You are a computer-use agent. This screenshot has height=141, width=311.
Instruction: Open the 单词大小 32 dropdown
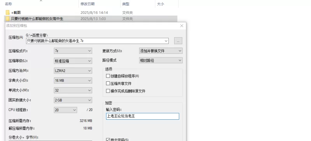pyautogui.click(x=73, y=90)
